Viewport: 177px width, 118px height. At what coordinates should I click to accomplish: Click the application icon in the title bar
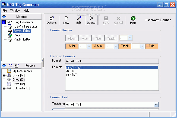pyautogui.click(x=4, y=4)
